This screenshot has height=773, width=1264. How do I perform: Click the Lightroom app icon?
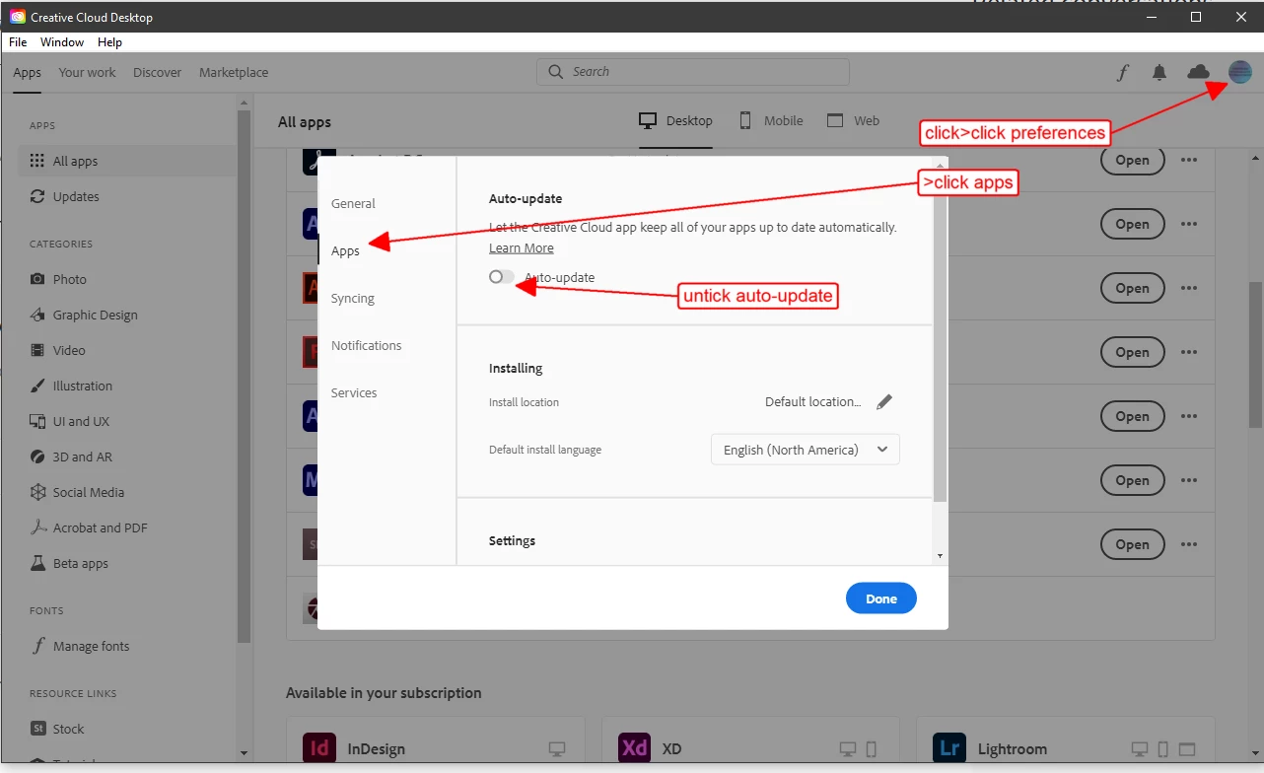(x=950, y=748)
